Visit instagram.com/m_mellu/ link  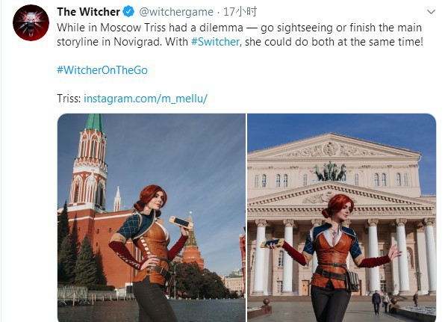[146, 99]
